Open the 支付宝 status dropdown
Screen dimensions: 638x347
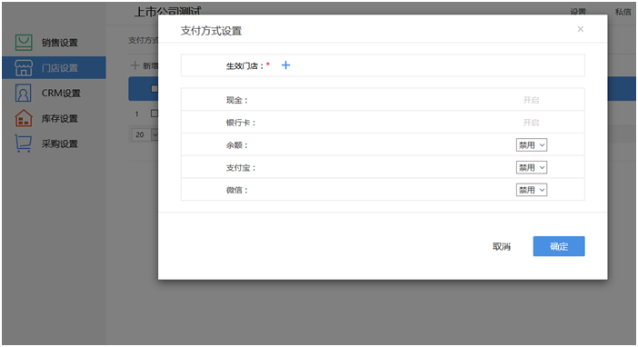532,167
